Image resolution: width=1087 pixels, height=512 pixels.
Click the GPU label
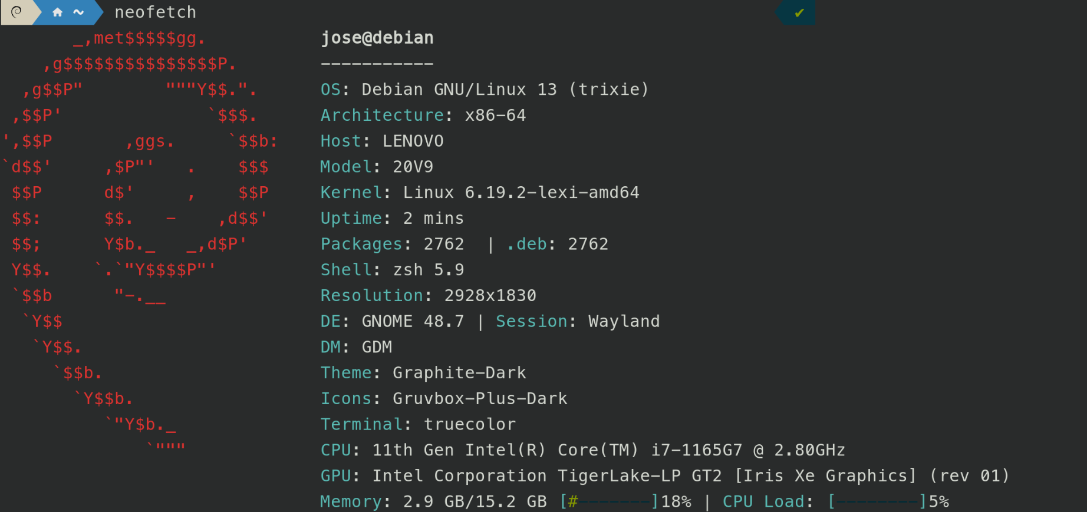pos(336,476)
